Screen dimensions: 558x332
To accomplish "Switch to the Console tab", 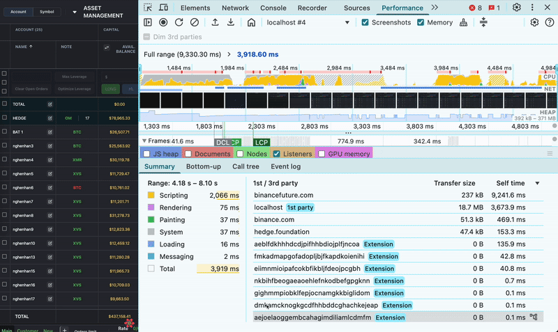I will (273, 8).
